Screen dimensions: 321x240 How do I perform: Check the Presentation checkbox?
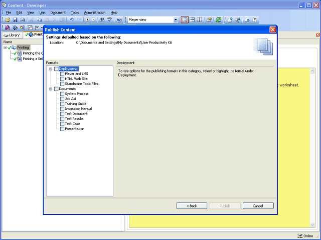62,129
